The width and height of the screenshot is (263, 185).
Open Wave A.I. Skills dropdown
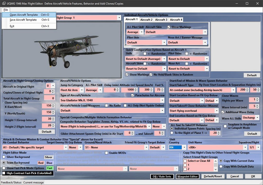coord(257,117)
